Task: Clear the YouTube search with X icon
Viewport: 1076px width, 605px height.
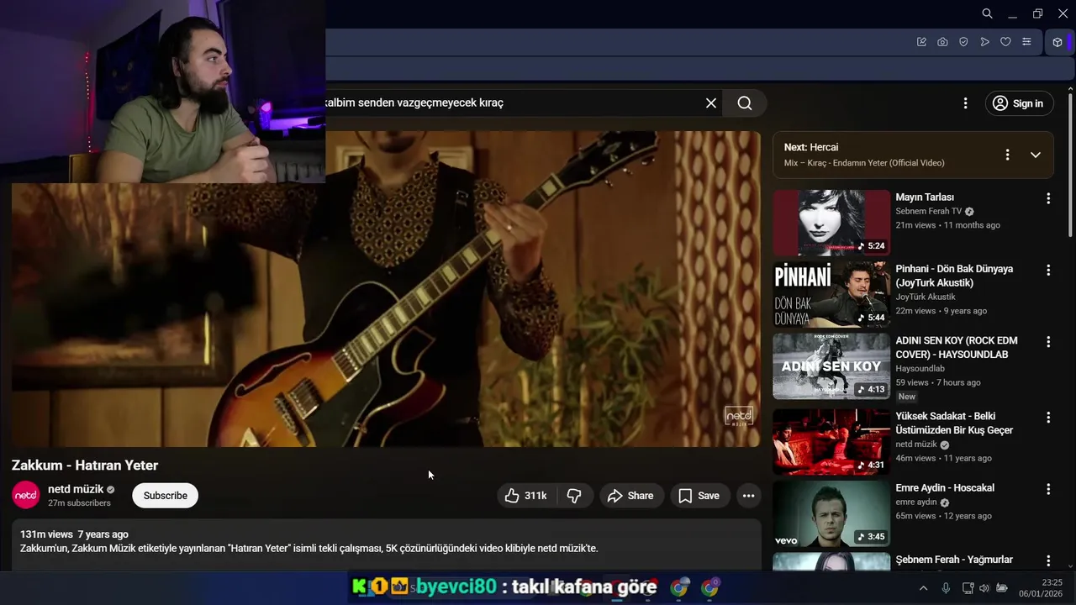Action: (x=711, y=103)
